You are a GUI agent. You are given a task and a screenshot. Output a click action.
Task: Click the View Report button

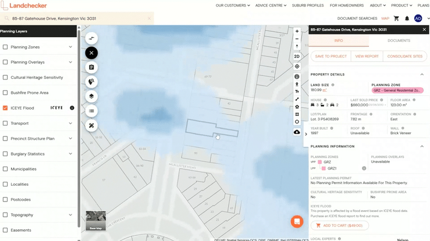[x=367, y=56]
